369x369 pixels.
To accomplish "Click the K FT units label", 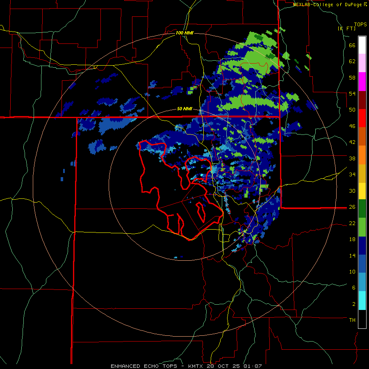I will point(346,28).
